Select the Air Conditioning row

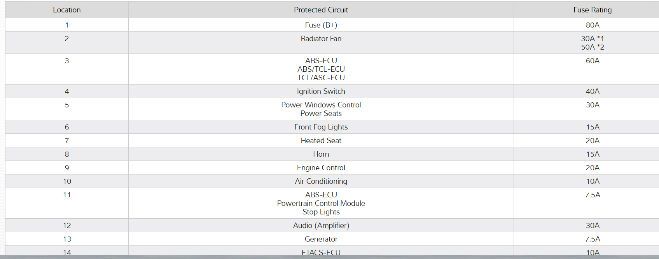click(x=321, y=181)
